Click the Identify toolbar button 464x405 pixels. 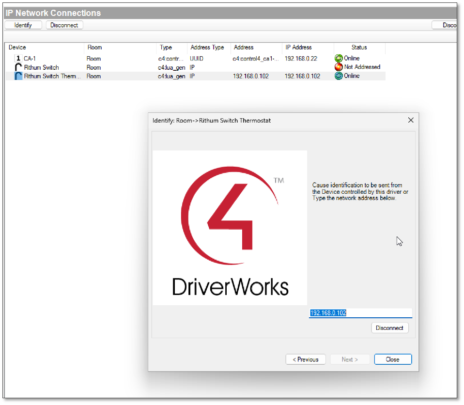coord(23,25)
